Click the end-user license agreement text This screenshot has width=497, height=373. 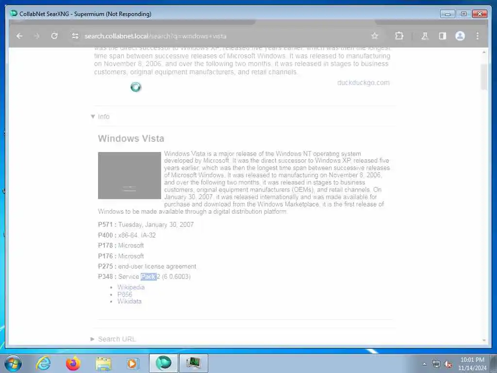(157, 267)
